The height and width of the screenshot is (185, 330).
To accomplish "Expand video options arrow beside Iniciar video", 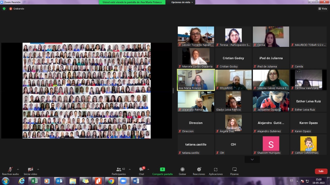I will tap(38, 169).
